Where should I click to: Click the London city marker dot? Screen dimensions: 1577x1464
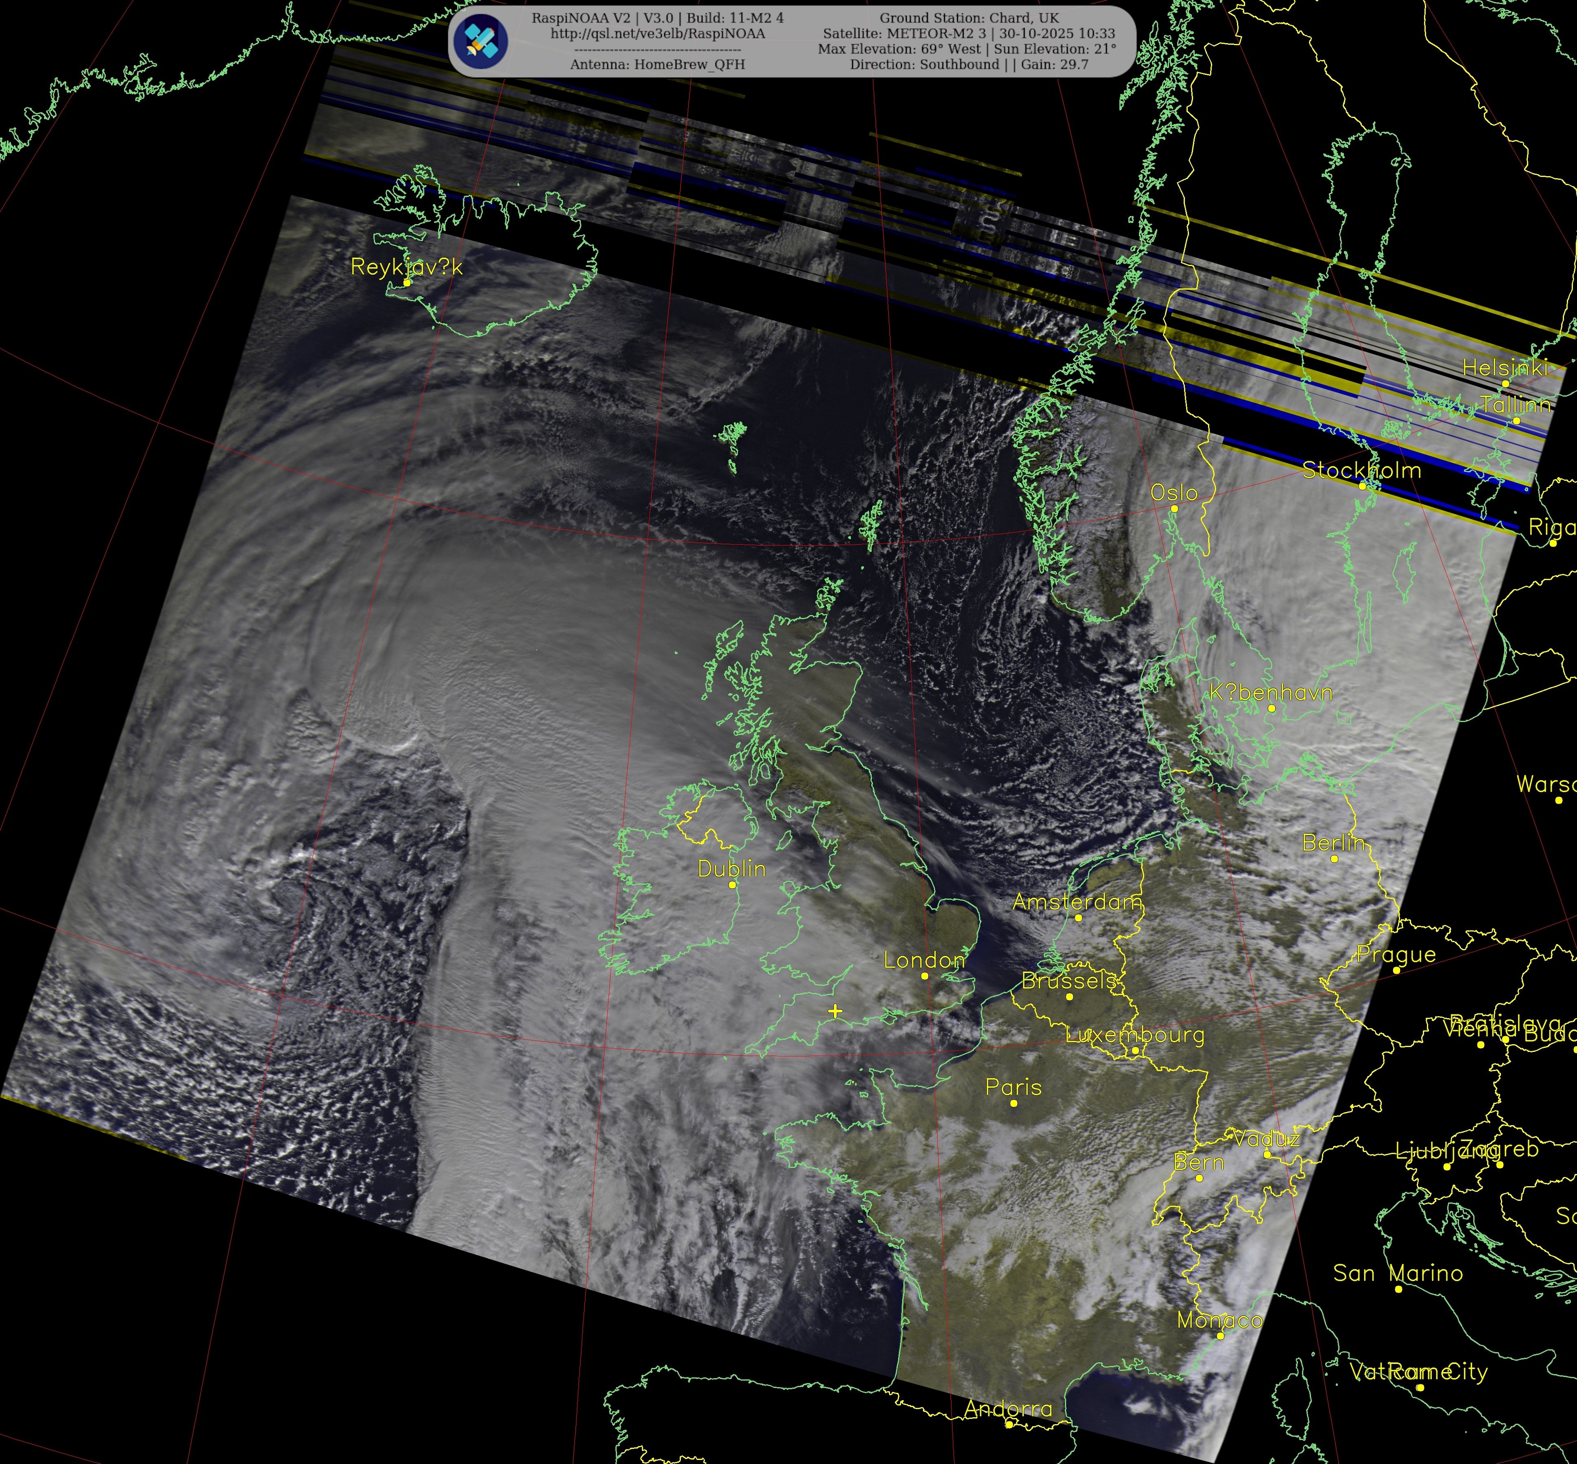pyautogui.click(x=924, y=976)
